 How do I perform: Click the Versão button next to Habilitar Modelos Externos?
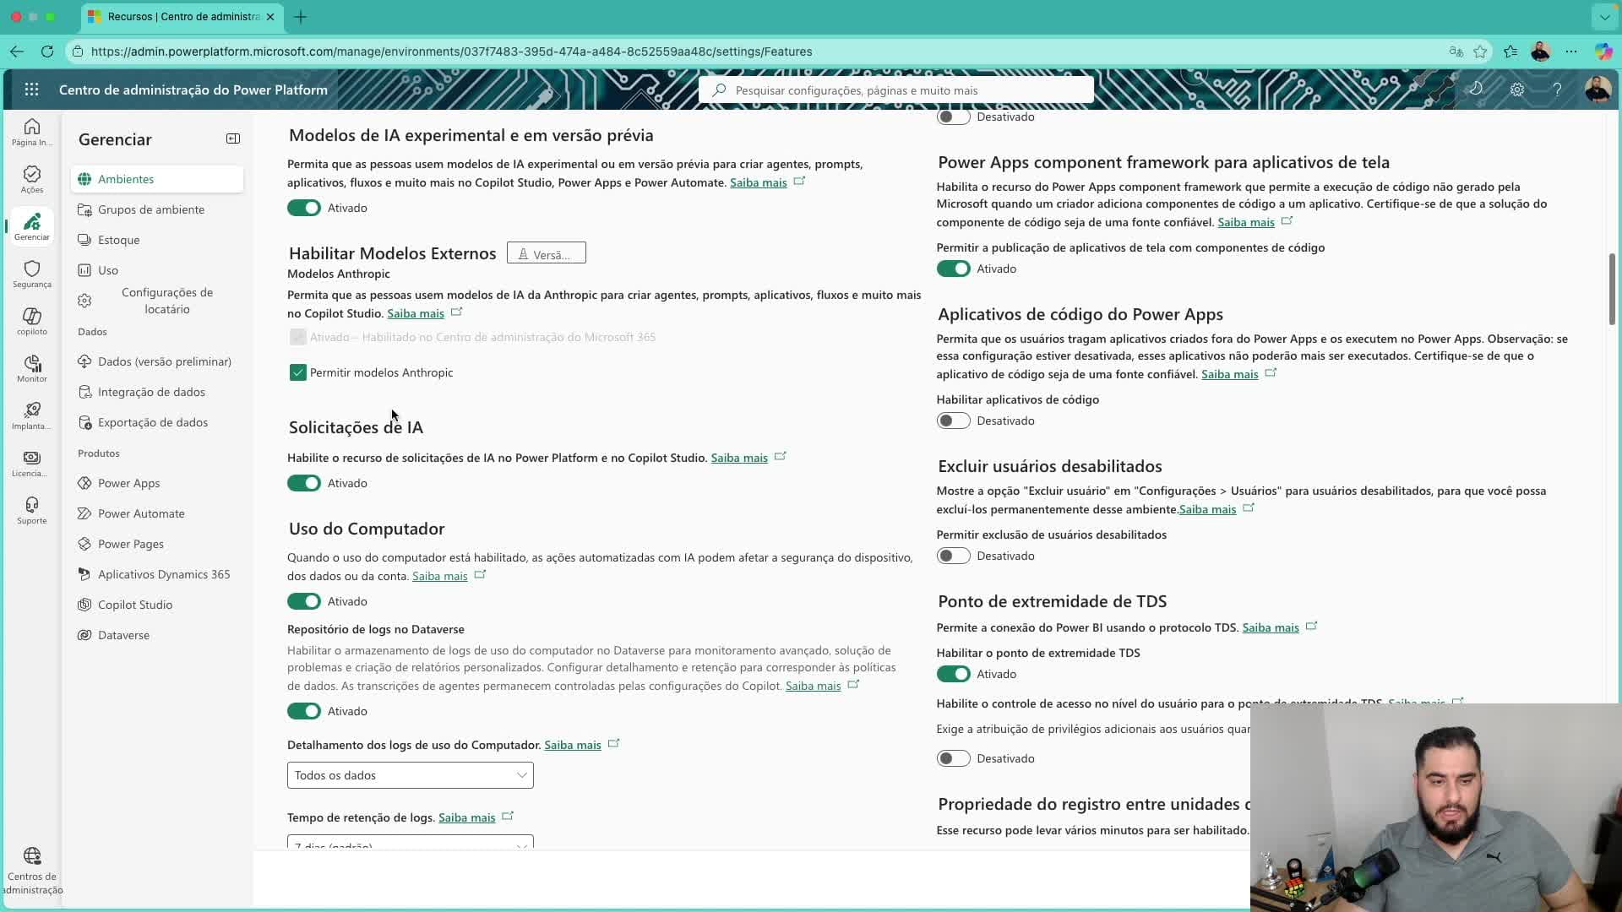pos(546,252)
